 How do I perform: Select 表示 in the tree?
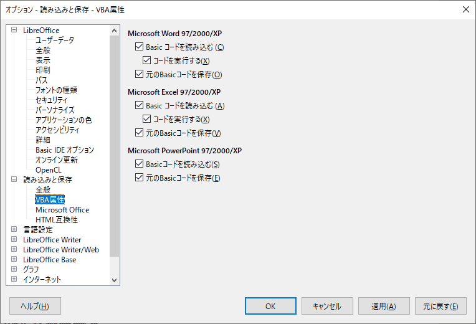pyautogui.click(x=43, y=60)
